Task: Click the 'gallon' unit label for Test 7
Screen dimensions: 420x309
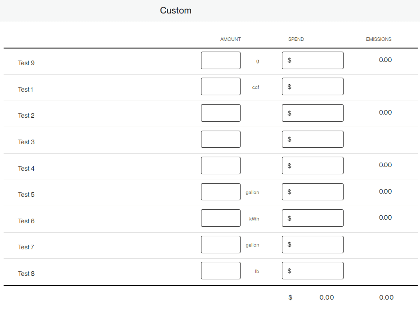Action: coord(252,245)
